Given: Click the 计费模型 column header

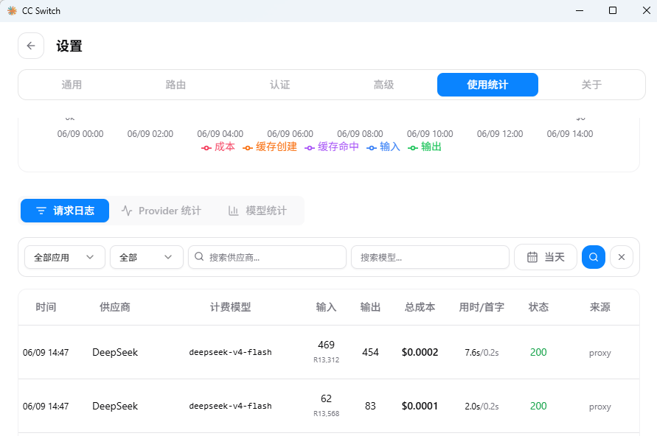Looking at the screenshot, I should 231,307.
